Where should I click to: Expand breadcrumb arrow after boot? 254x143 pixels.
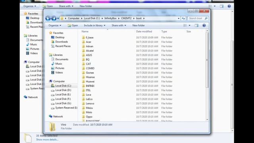pos(144,18)
